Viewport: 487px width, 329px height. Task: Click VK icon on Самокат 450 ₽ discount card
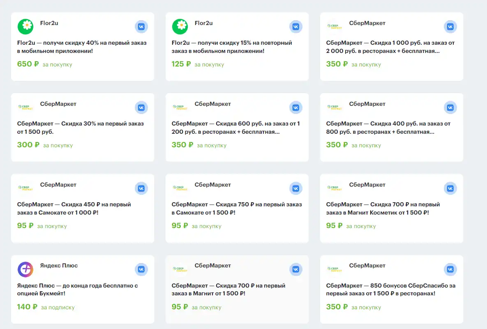(141, 188)
